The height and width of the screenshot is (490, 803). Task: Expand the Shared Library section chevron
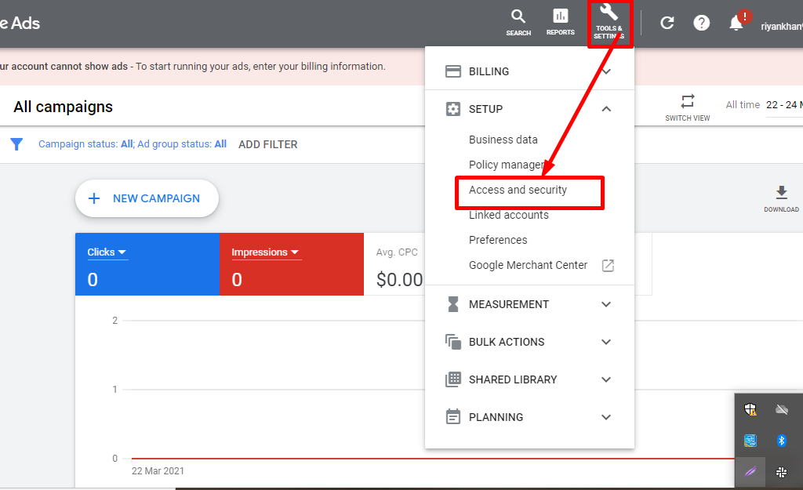click(x=606, y=379)
